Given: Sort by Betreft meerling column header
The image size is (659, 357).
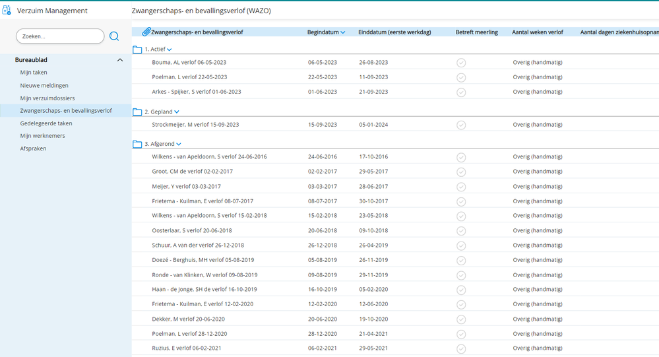Looking at the screenshot, I should 476,32.
